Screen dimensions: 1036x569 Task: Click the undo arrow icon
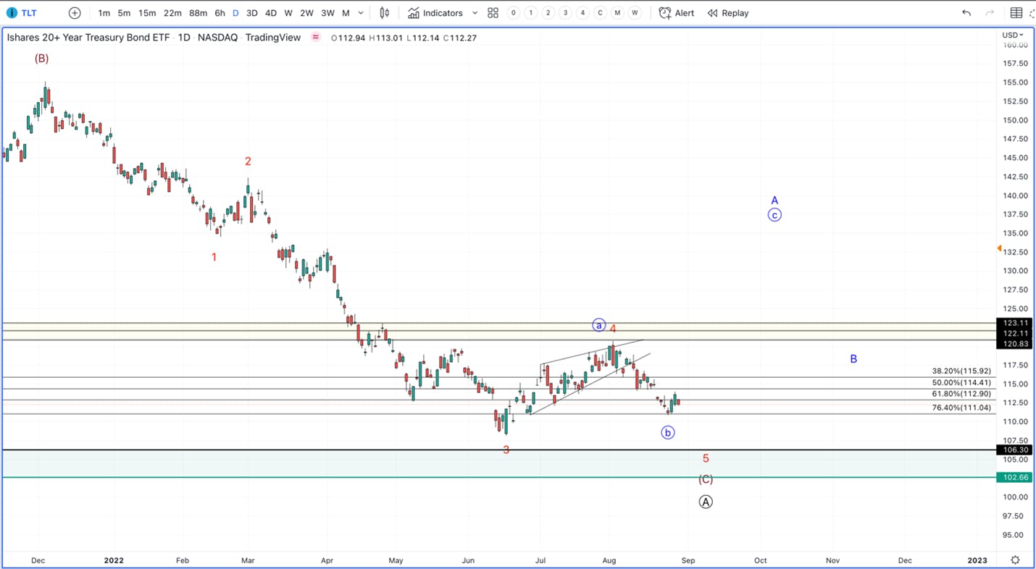[x=966, y=13]
